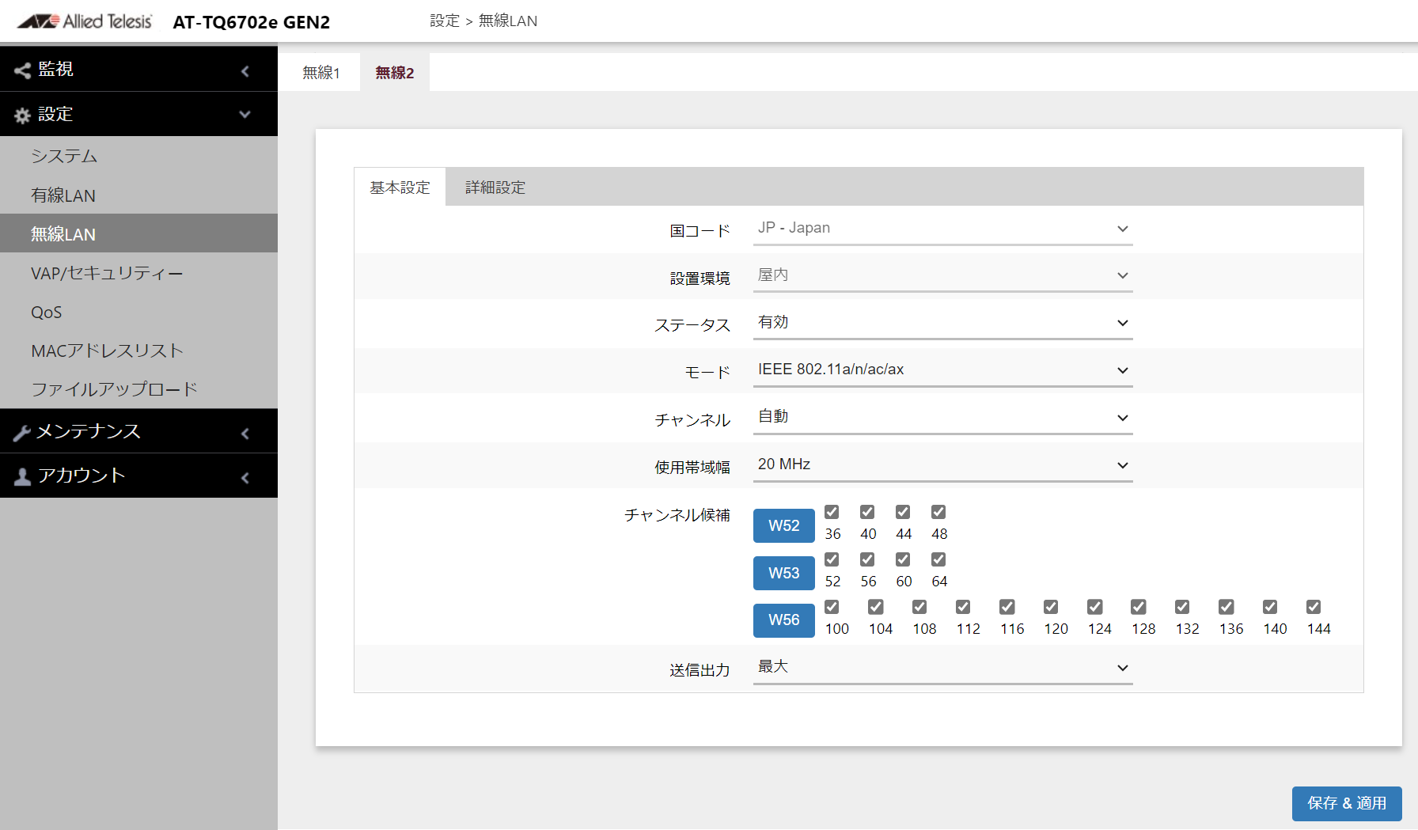Image resolution: width=1418 pixels, height=830 pixels.
Task: Uncheck channel 48 checkbox
Action: (x=938, y=512)
